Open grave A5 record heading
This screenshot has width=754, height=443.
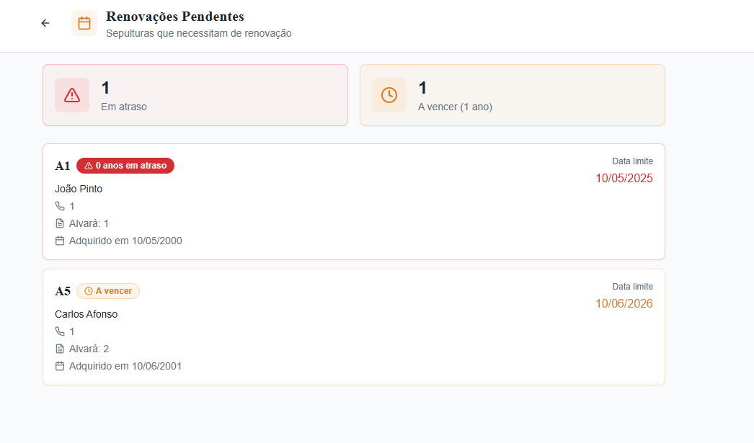[x=63, y=292]
